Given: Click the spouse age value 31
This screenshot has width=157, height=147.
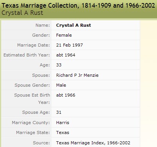Looking at the screenshot, I should point(59,112).
